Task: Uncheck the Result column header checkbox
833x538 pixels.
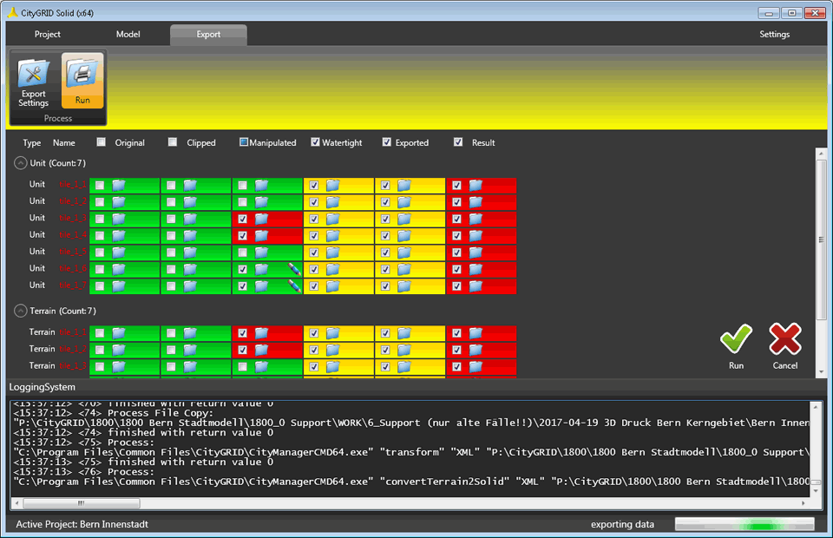Action: pos(458,142)
